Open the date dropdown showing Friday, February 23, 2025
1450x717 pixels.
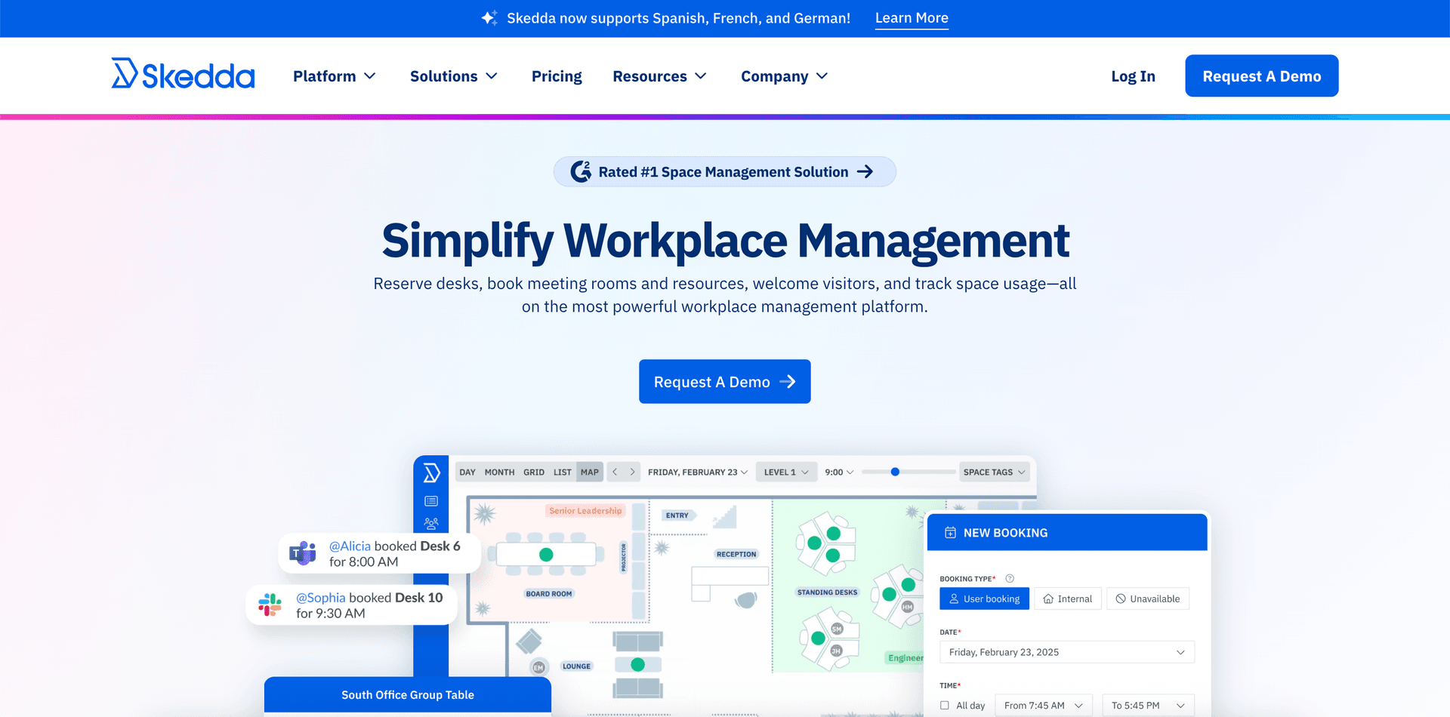(x=1066, y=652)
